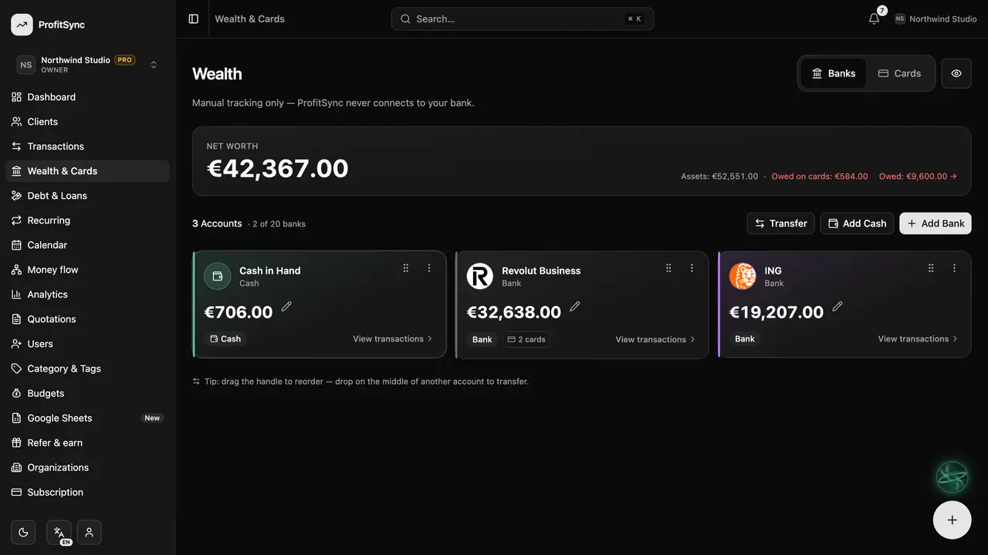Click the ProfitSync logo icon
This screenshot has width=988, height=555.
22,25
